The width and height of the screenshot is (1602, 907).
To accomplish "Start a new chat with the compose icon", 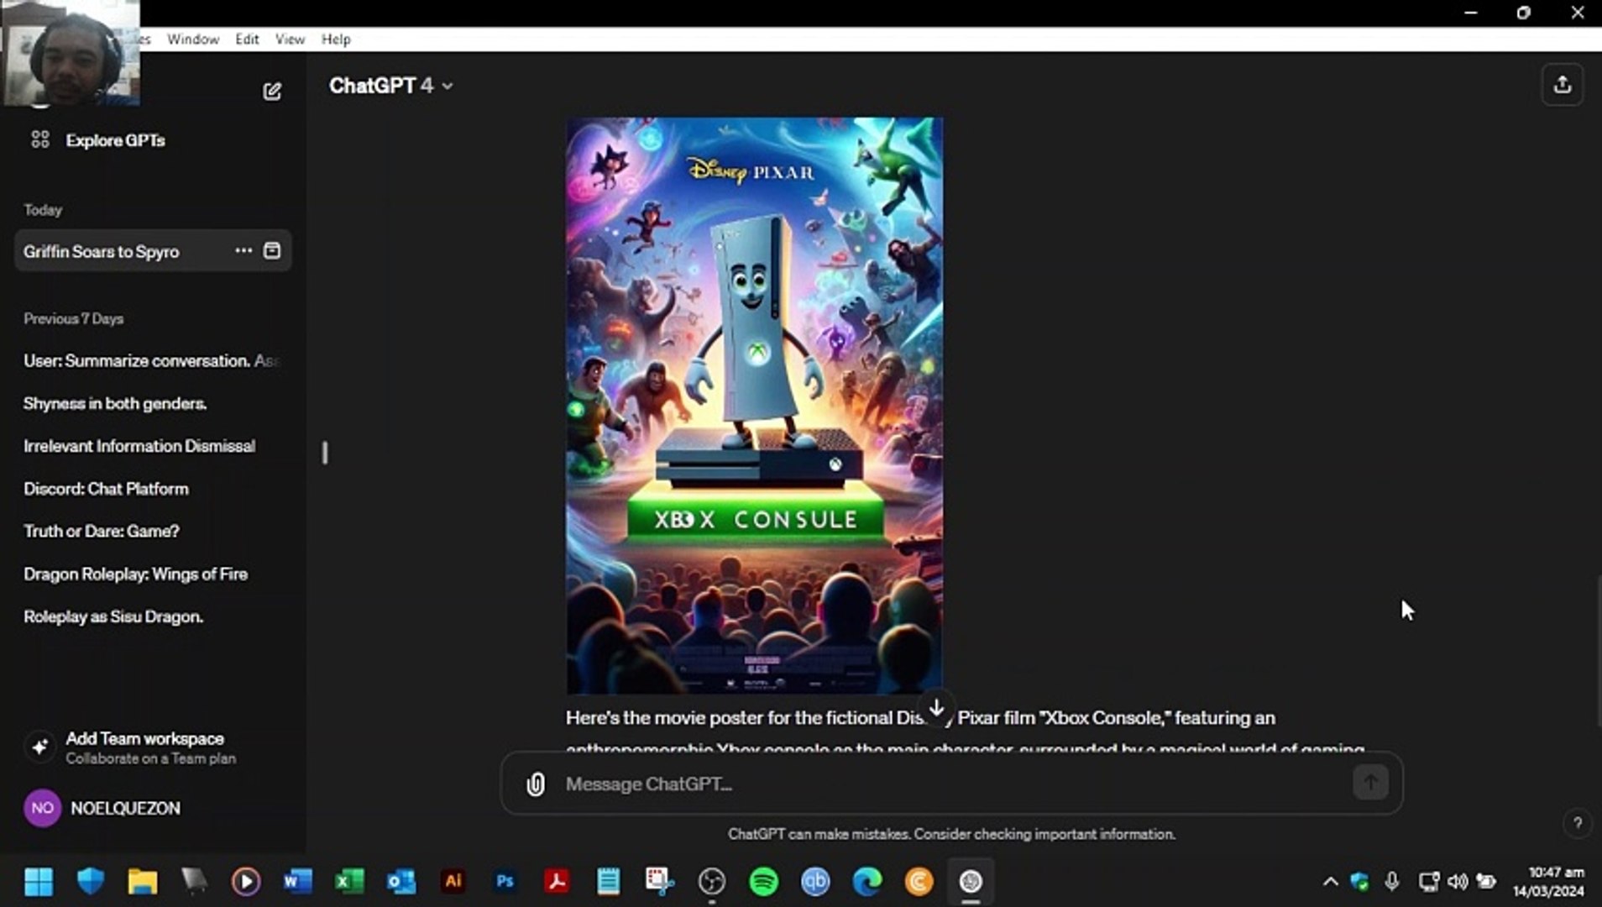I will point(272,91).
